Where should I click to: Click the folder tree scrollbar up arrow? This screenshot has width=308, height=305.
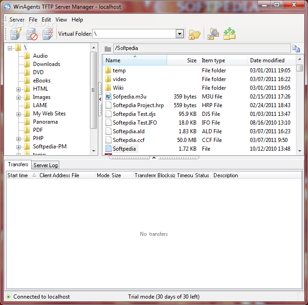94,48
